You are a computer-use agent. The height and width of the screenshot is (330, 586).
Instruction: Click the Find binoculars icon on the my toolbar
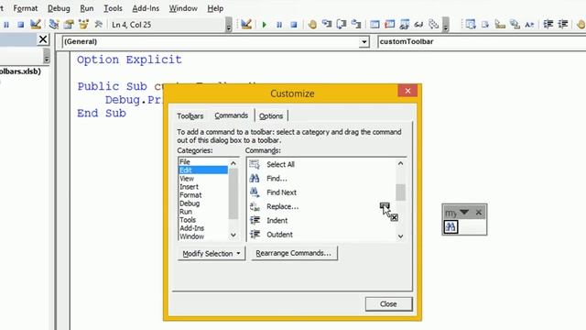coord(450,226)
